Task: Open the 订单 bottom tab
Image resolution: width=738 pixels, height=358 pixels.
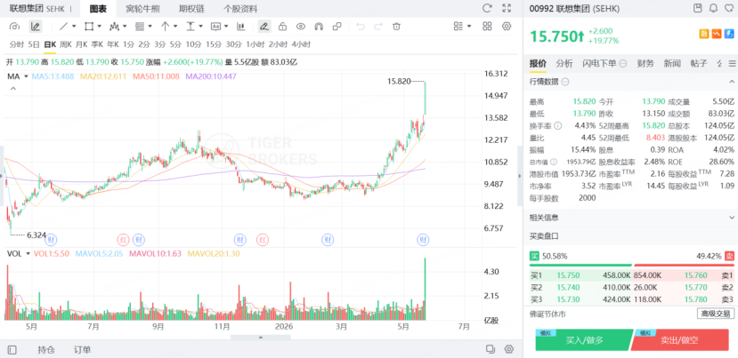Action: pyautogui.click(x=83, y=349)
